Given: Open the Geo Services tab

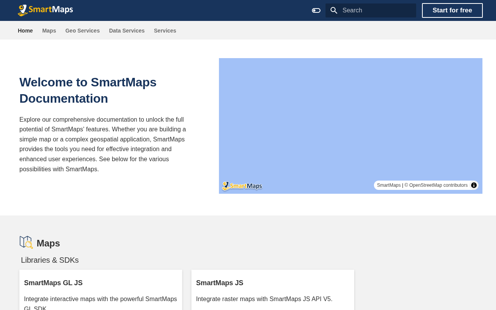Looking at the screenshot, I should tap(83, 31).
